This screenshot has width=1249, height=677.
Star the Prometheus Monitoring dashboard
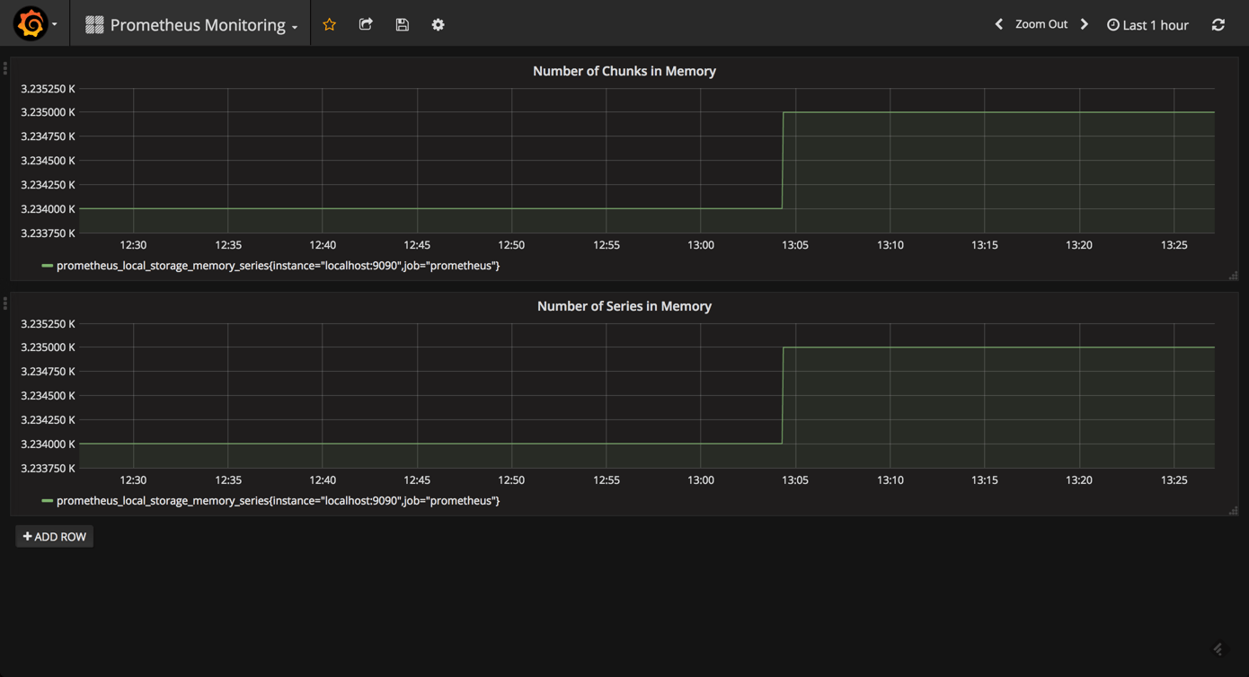(330, 24)
